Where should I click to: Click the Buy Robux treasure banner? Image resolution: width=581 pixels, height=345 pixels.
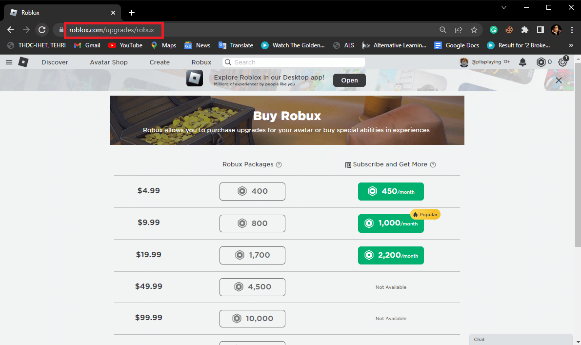pyautogui.click(x=287, y=121)
